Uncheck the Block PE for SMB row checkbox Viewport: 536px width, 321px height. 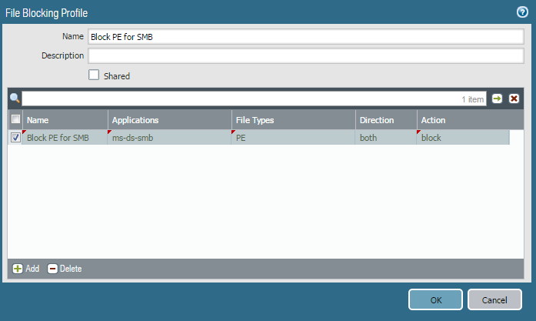click(x=15, y=138)
